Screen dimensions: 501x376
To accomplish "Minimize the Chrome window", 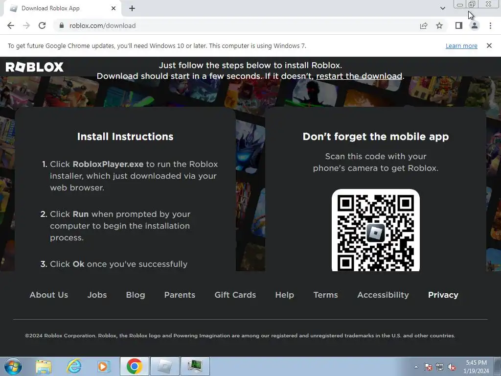I will [x=459, y=4].
